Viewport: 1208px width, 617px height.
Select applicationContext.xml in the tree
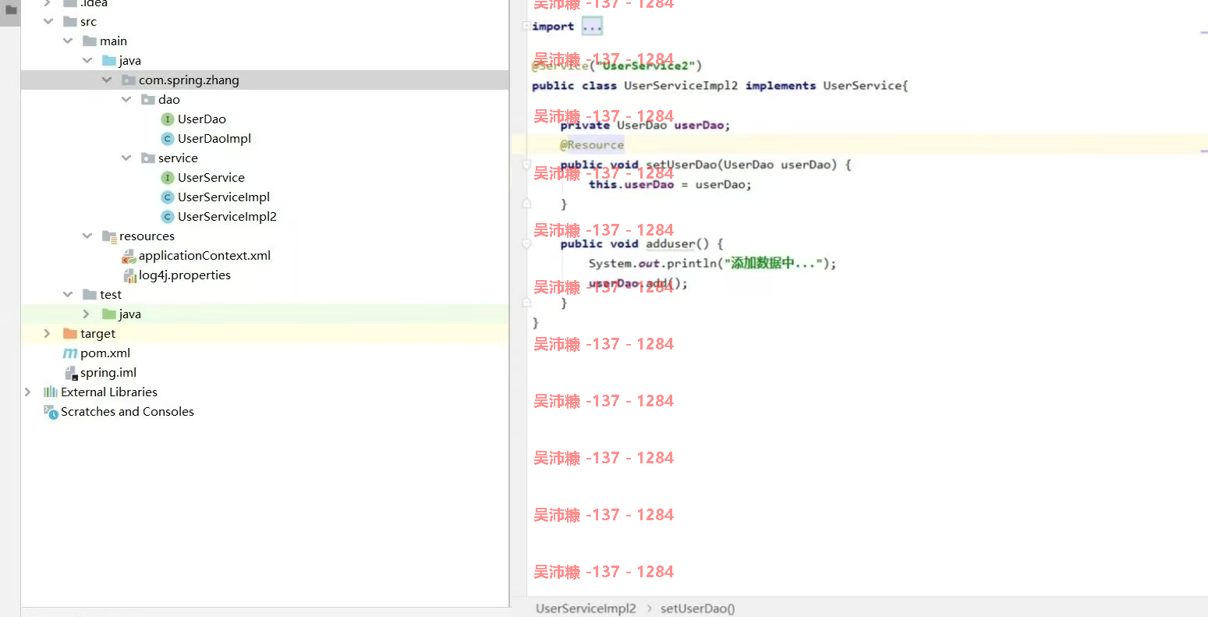coord(204,256)
